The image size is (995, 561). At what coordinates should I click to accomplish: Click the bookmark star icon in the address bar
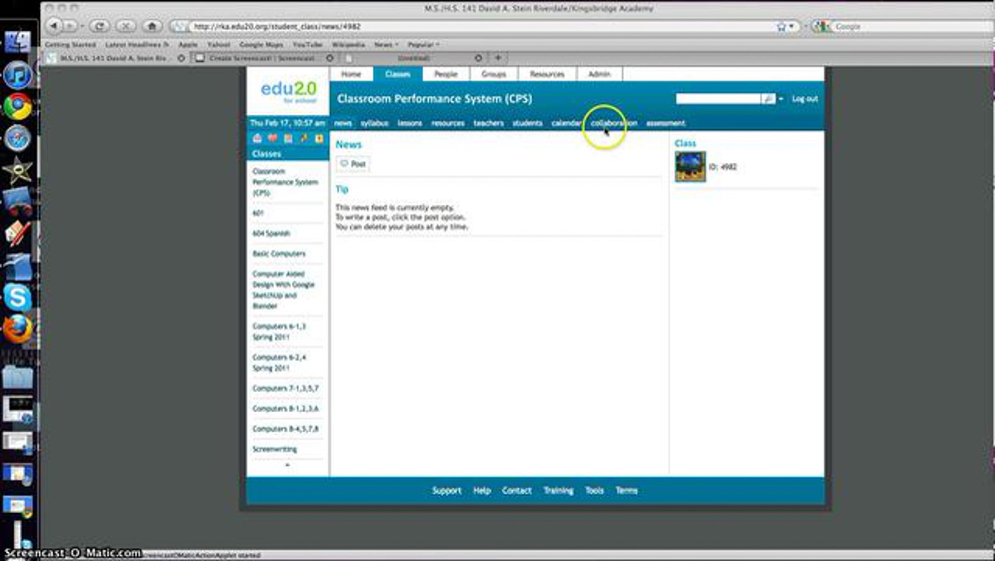pos(781,27)
